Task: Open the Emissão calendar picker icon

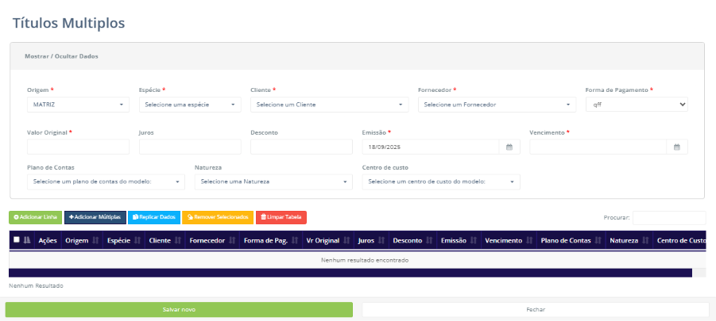Action: tap(509, 147)
